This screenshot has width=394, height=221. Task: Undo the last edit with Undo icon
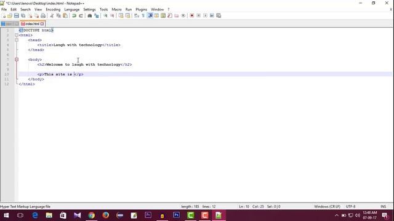pos(74,16)
